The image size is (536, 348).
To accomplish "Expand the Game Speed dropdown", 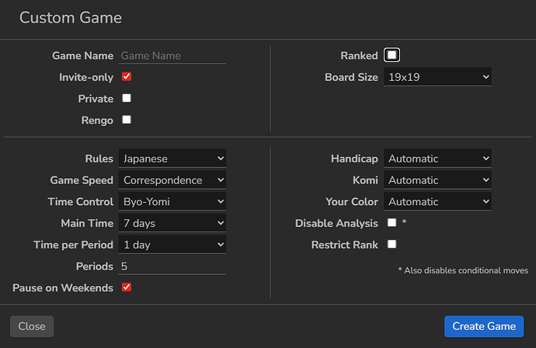I will 172,180.
